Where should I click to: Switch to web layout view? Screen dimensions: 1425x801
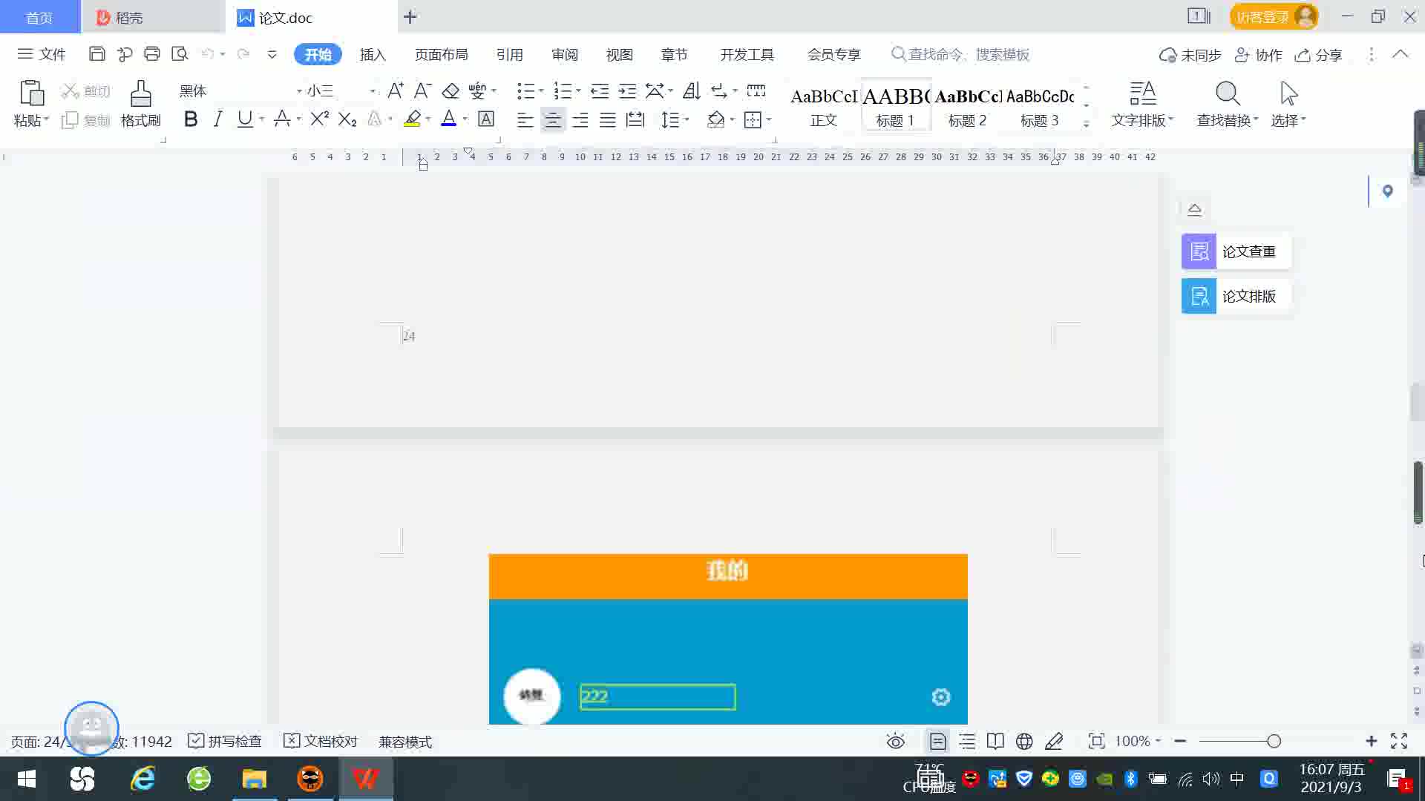(x=1024, y=741)
